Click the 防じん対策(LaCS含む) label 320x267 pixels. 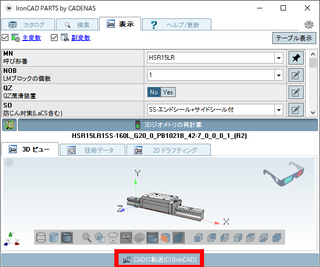tap(33, 113)
